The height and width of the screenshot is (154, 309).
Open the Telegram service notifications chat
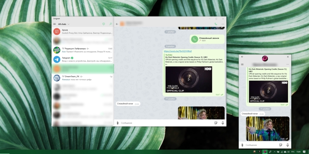83,59
